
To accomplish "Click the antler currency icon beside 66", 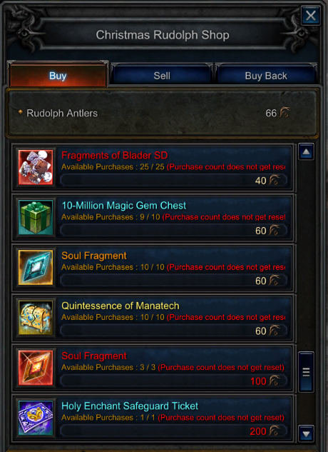I will click(285, 112).
